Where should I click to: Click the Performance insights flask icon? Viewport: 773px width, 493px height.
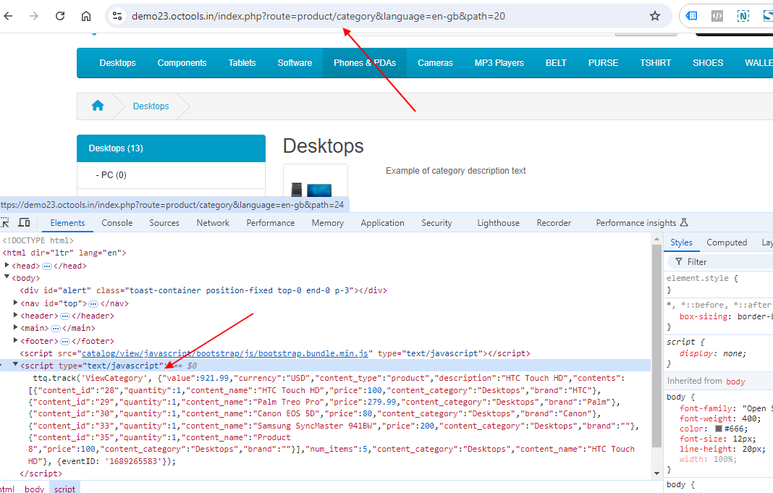pos(684,222)
